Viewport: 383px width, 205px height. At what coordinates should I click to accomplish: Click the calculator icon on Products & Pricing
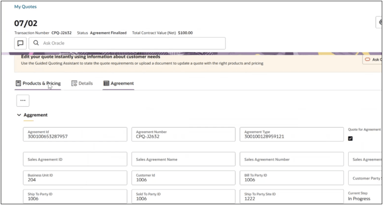coord(18,83)
